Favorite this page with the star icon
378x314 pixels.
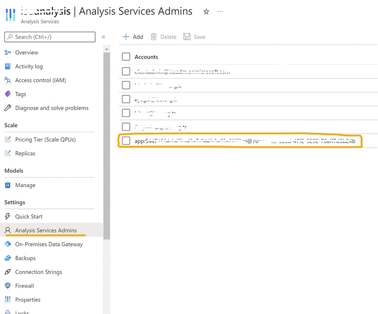[x=206, y=12]
